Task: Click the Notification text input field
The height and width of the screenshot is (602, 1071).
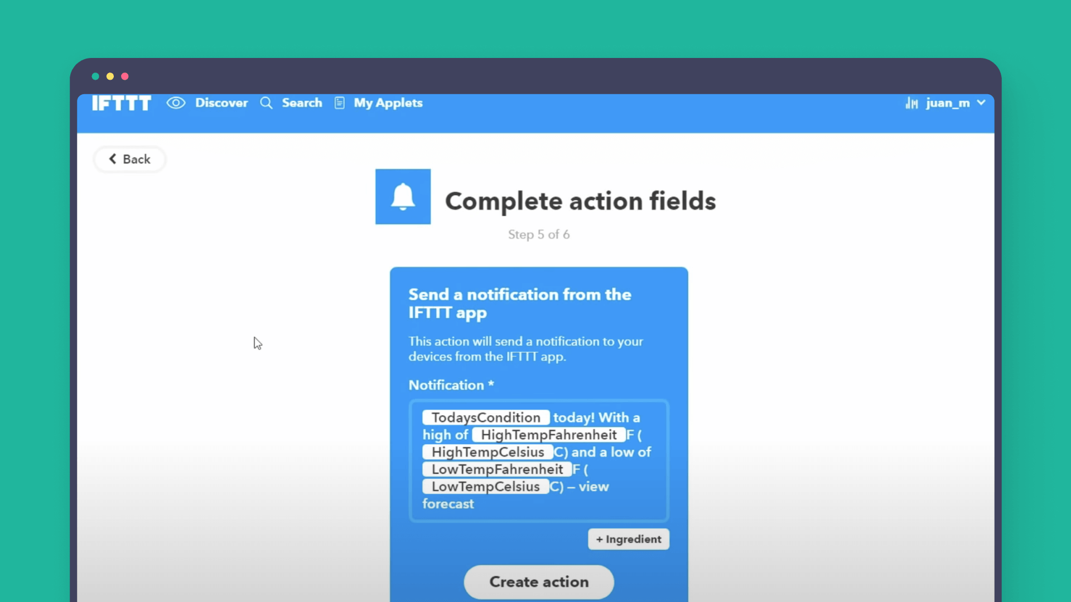Action: click(538, 460)
